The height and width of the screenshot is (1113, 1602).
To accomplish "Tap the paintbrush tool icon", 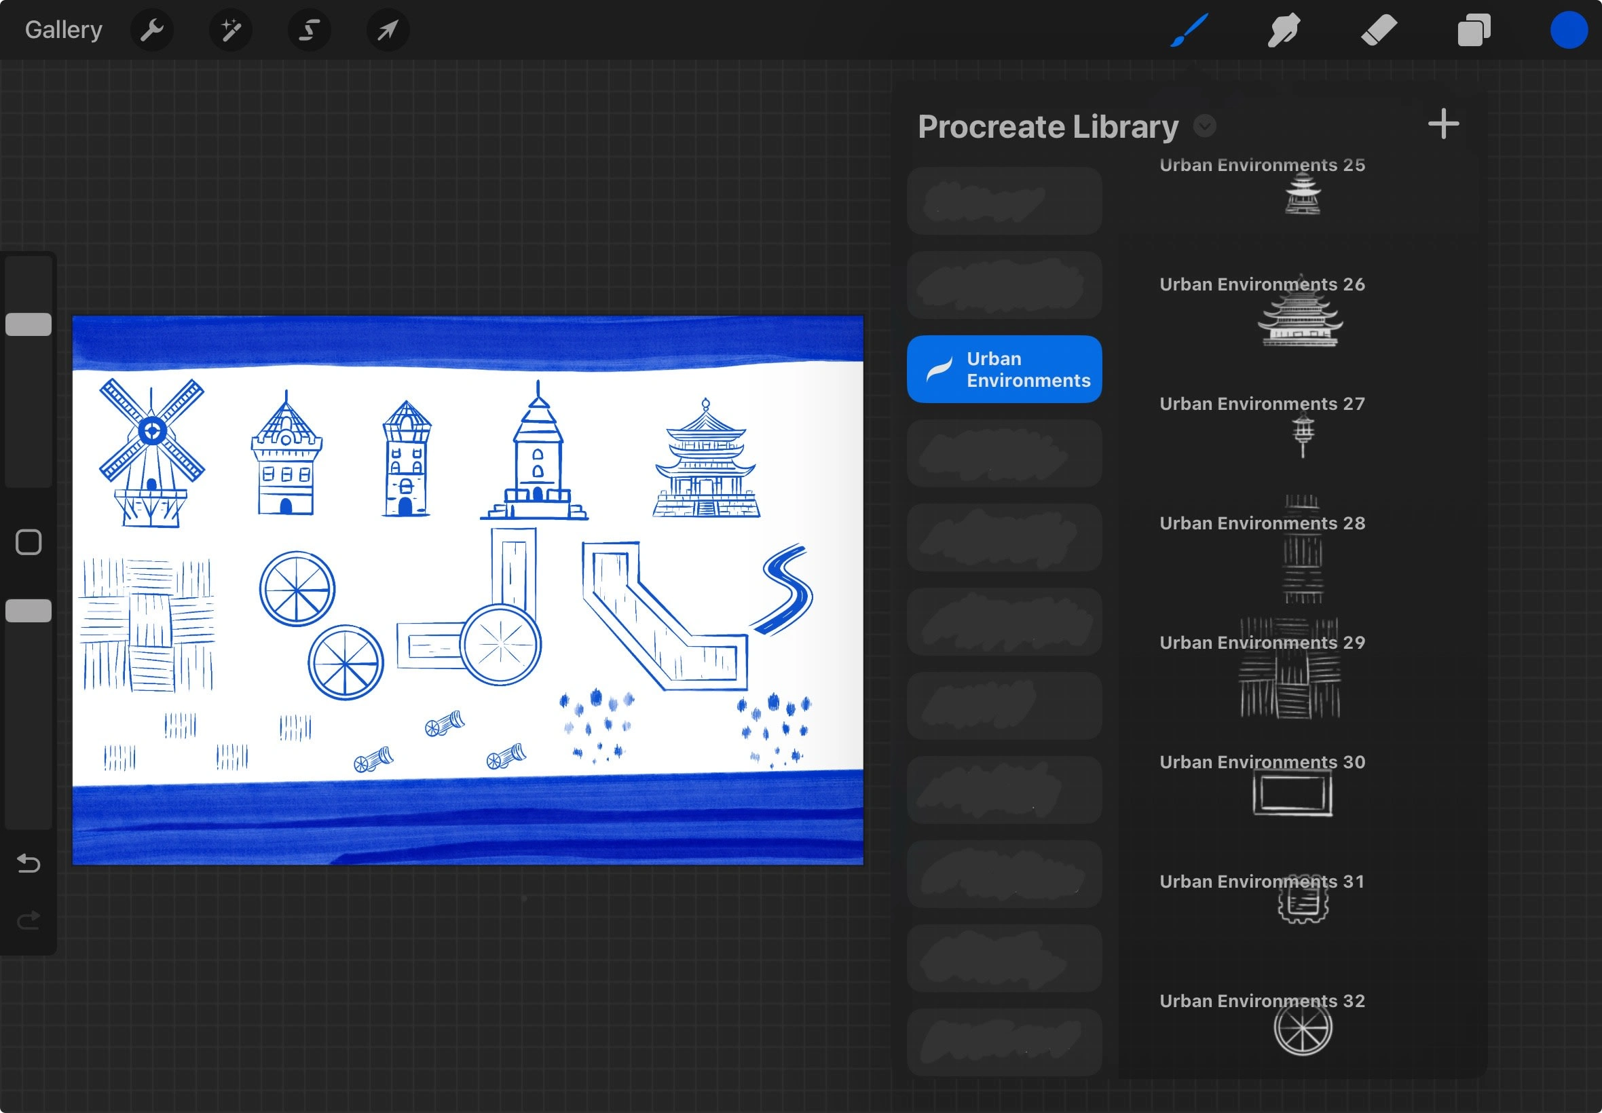I will (x=1189, y=30).
